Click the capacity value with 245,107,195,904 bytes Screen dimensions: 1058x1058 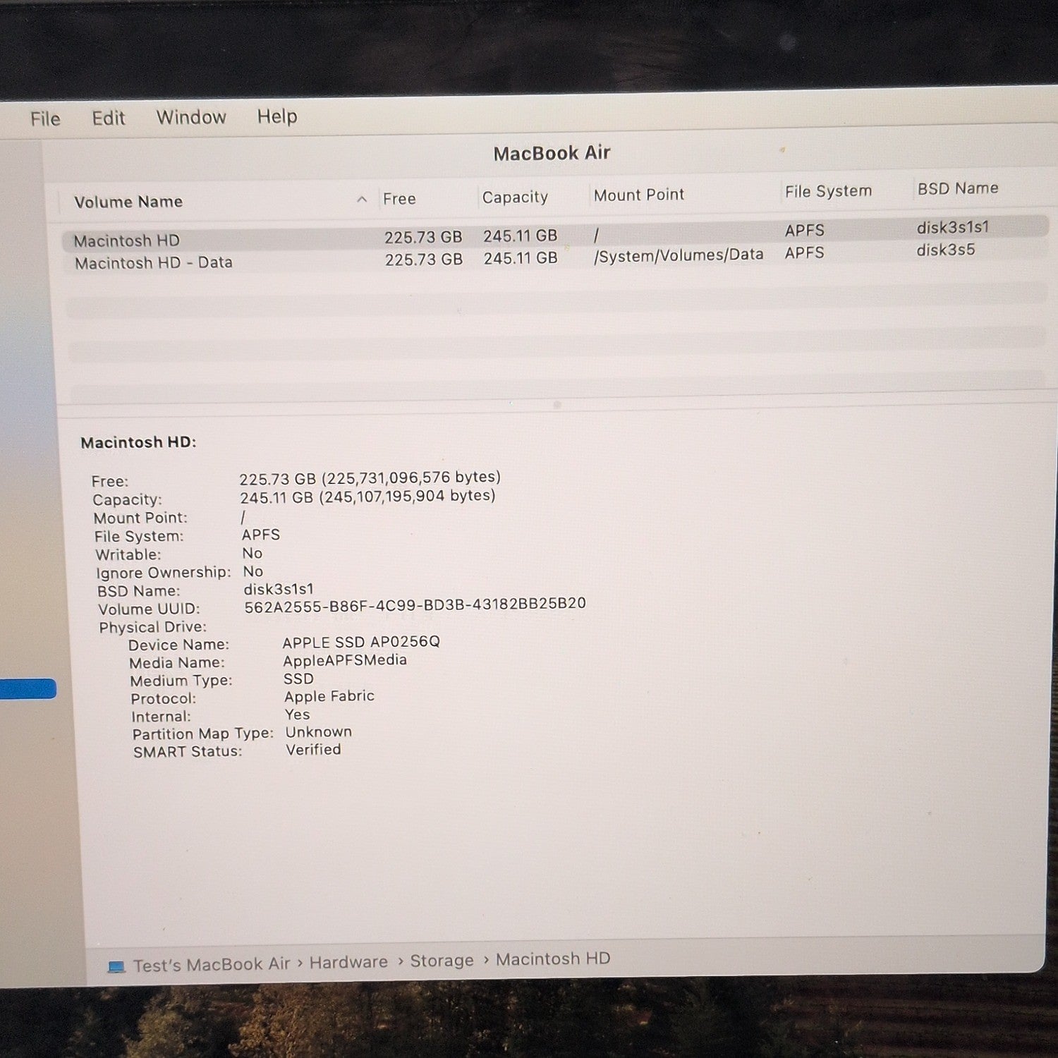point(367,497)
